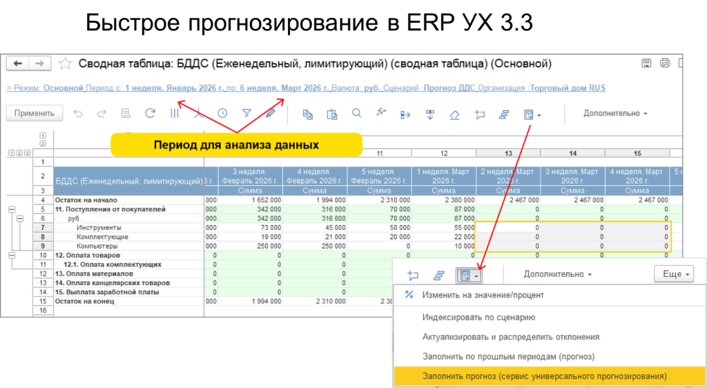
Task: Click the clock history icon
Action: point(222,113)
